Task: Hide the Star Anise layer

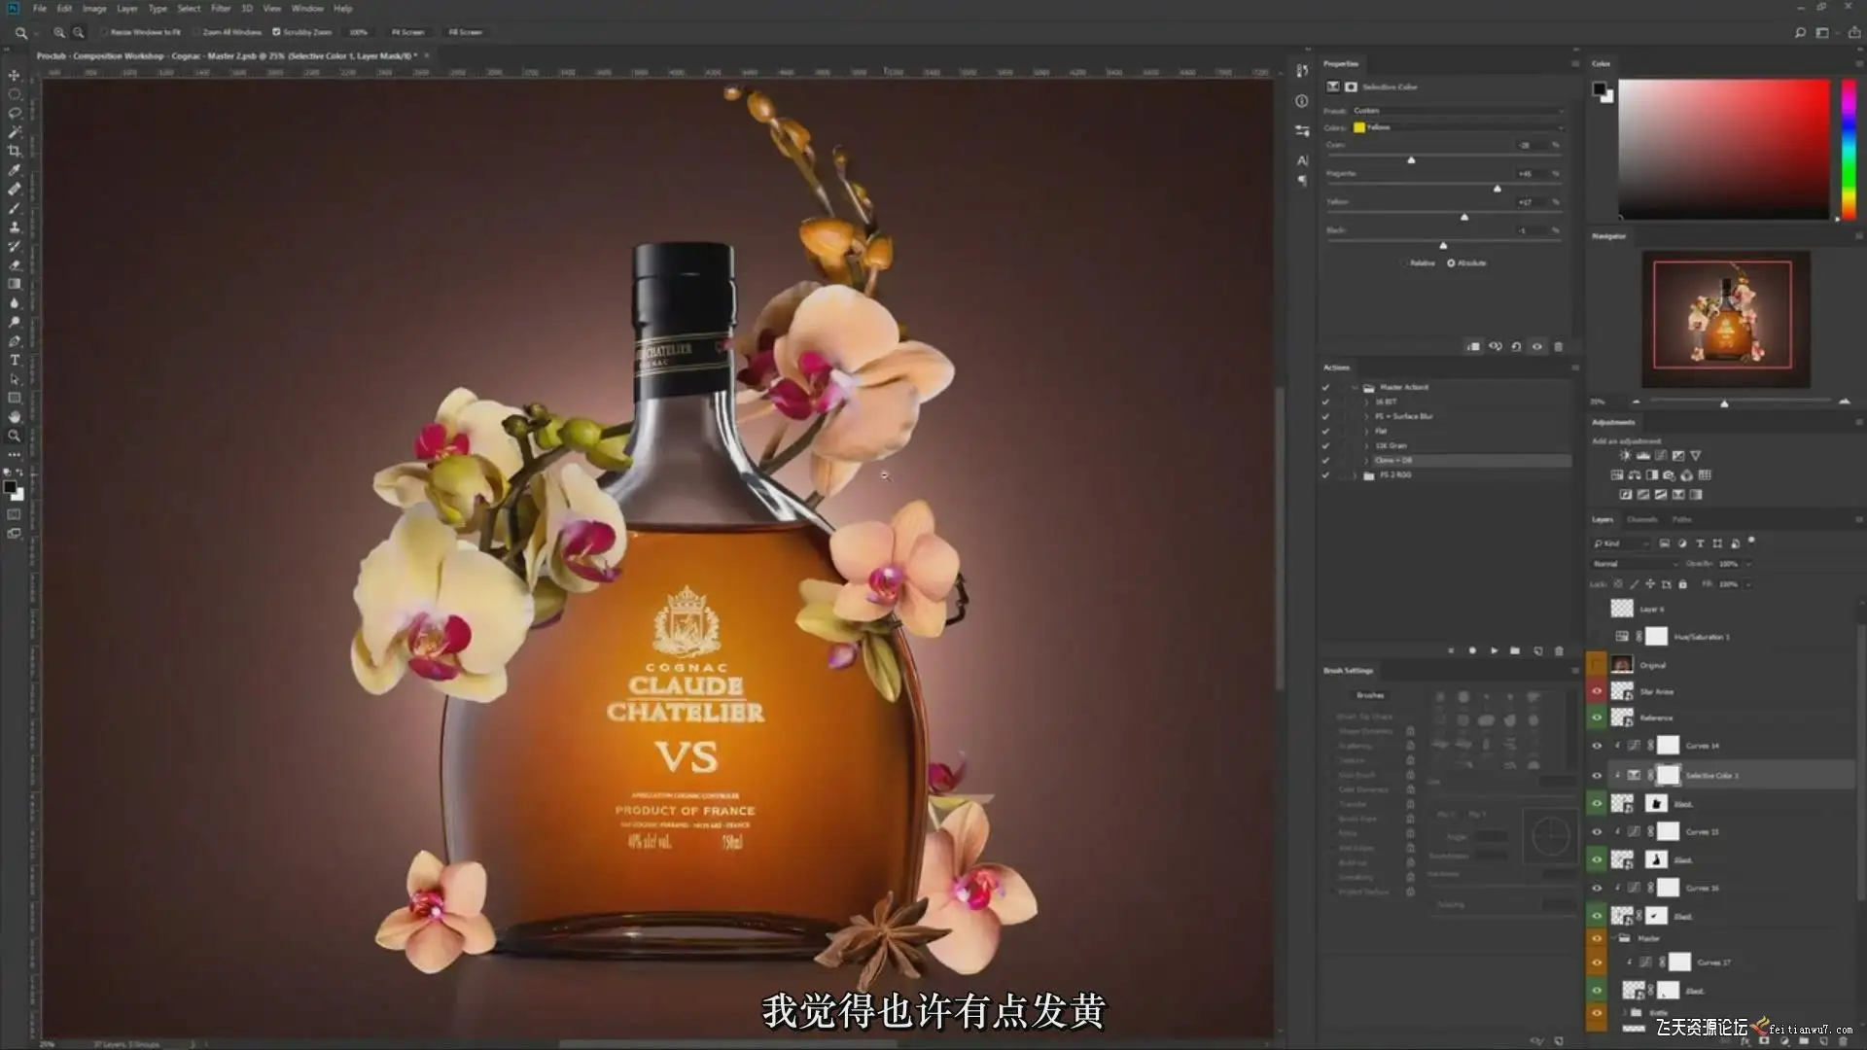Action: (1597, 691)
